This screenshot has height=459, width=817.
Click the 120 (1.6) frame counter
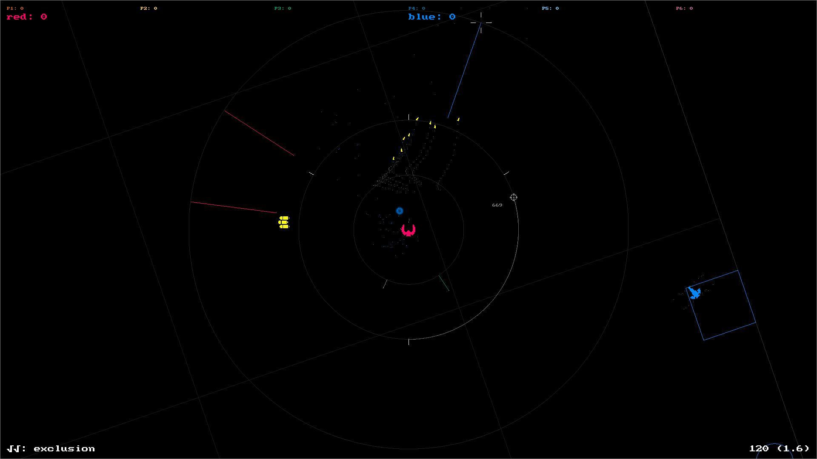[779, 449]
